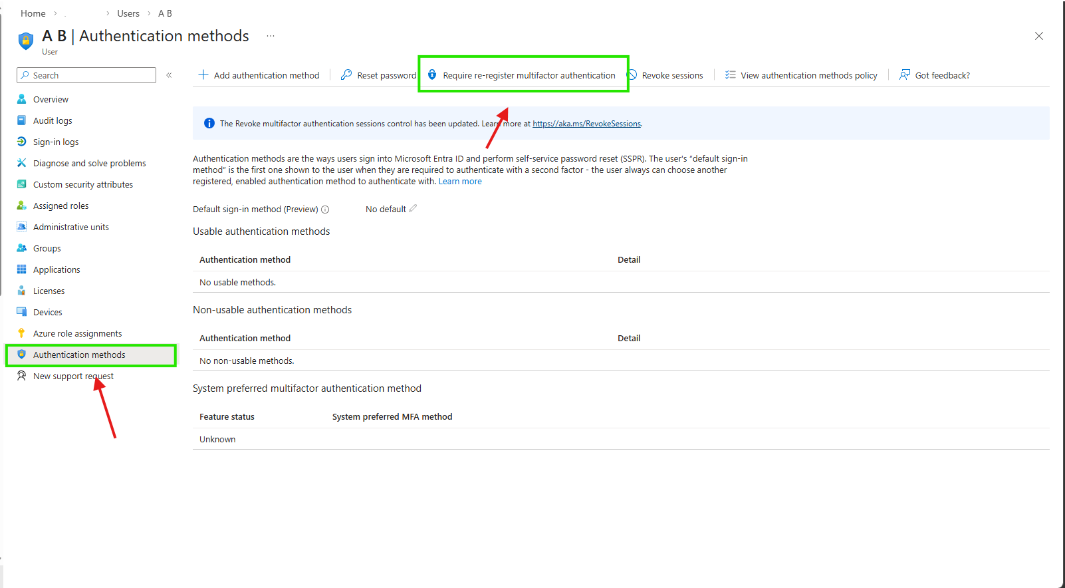Click Revoke sessions button
This screenshot has height=588, width=1065.
pyautogui.click(x=665, y=75)
